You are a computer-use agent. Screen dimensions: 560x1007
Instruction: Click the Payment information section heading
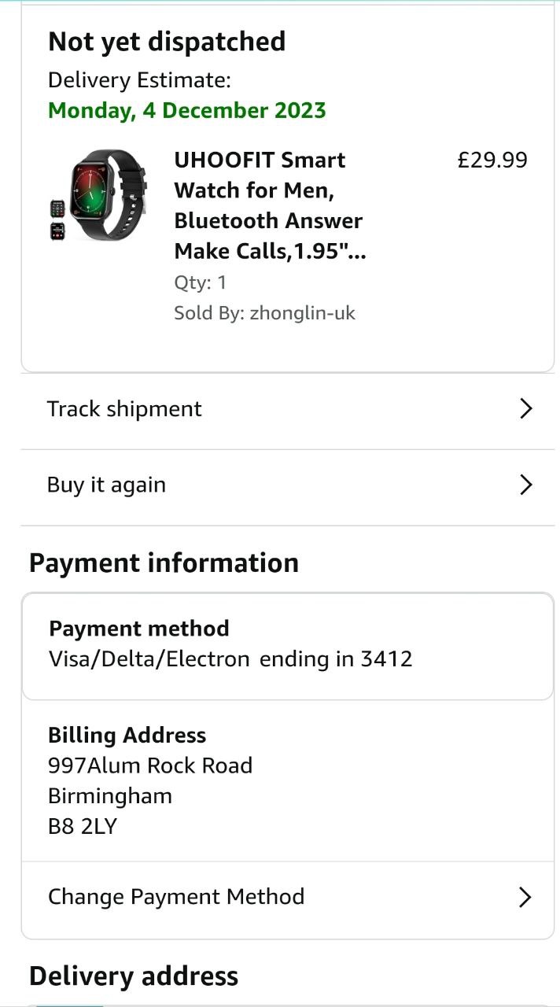click(164, 563)
